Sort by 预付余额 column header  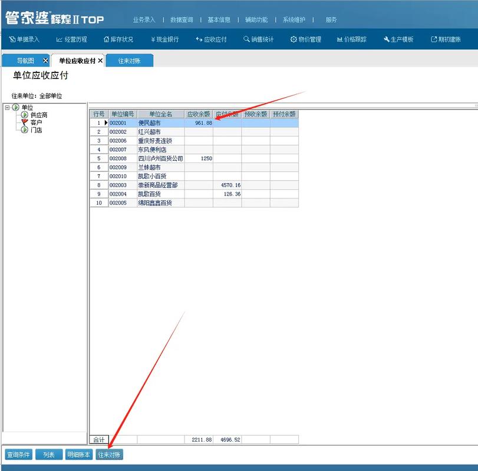point(284,114)
